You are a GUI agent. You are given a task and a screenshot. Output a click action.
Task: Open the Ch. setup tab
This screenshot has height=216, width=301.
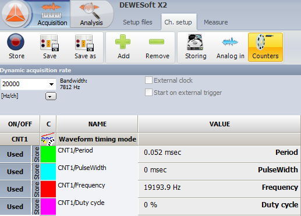[x=178, y=22]
